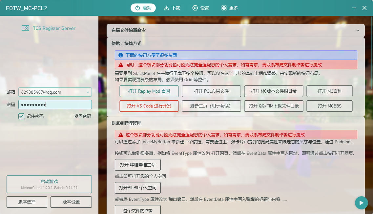Open the 下载 tab
The height and width of the screenshot is (214, 373).
pyautogui.click(x=172, y=8)
